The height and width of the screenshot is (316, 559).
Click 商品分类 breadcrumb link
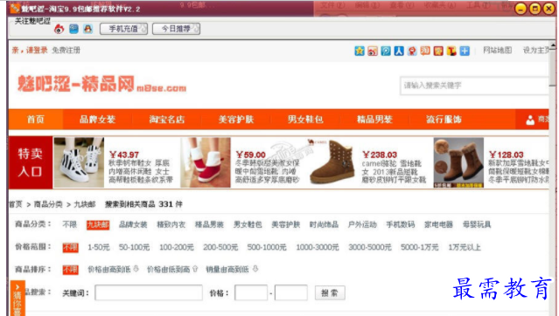click(x=48, y=204)
